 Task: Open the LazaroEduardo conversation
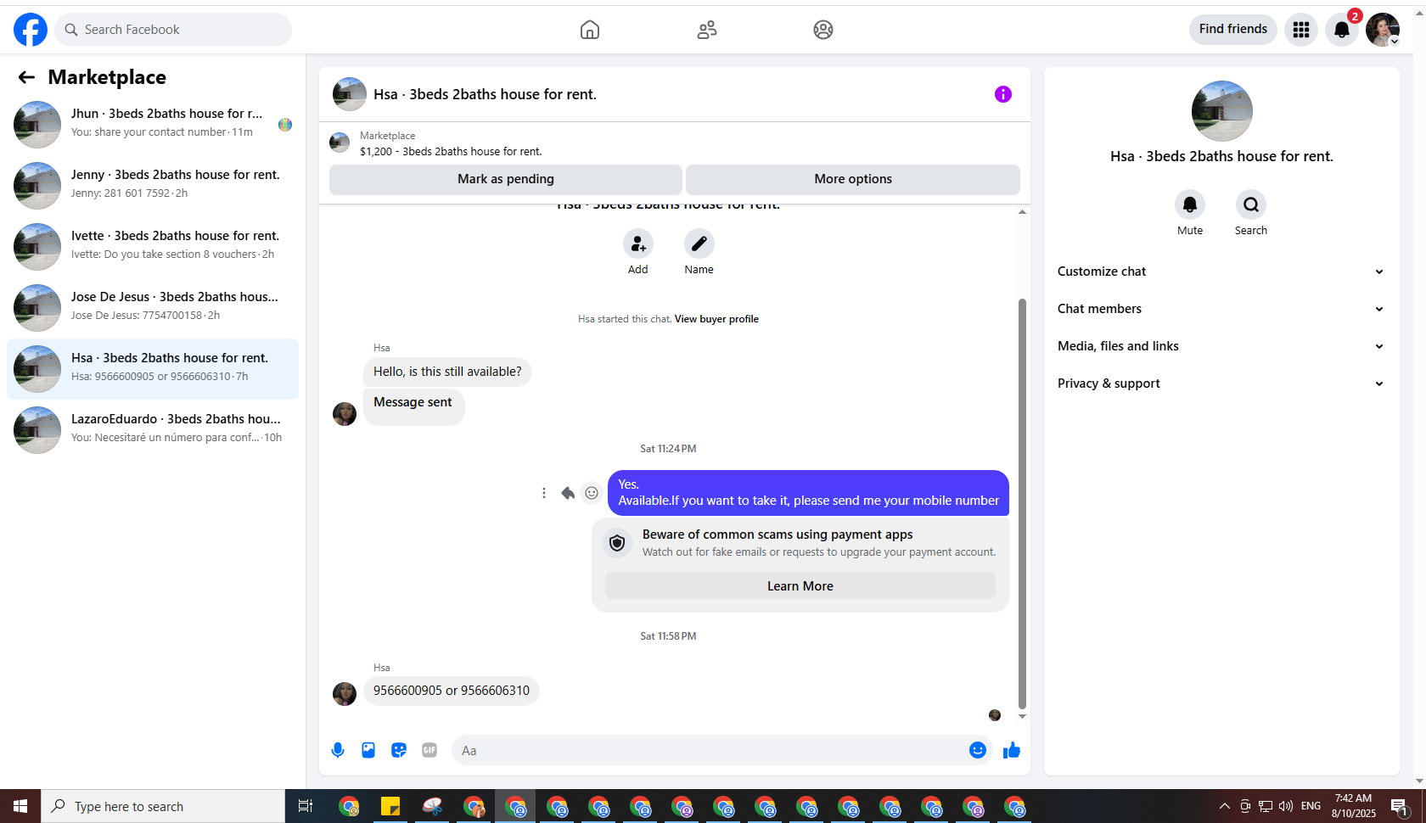click(x=153, y=430)
